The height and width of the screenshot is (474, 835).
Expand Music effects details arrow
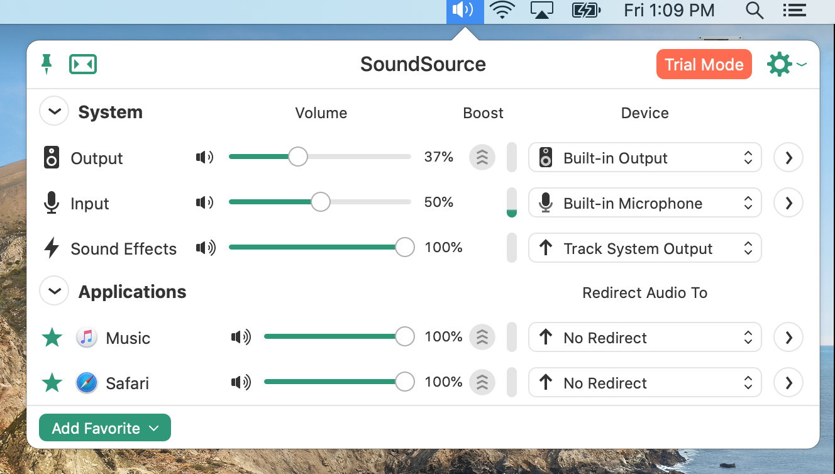tap(788, 338)
